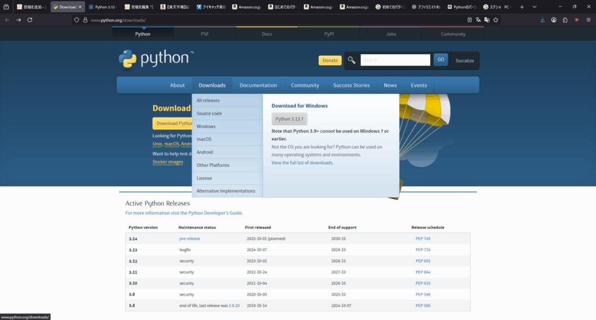Switch to the はじめてのパターン browser tab
Screen dimensions: 596x320
pyautogui.click(x=282, y=7)
